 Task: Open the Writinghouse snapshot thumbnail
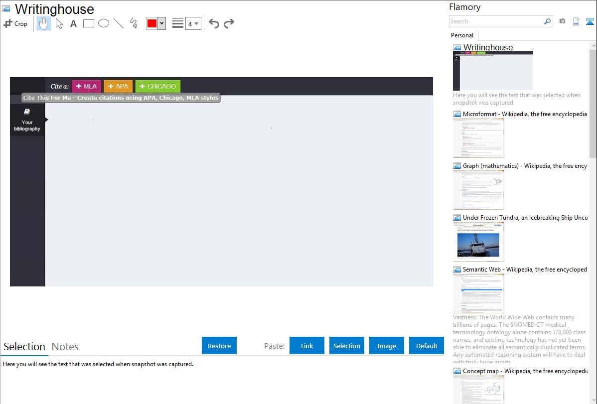[493, 71]
